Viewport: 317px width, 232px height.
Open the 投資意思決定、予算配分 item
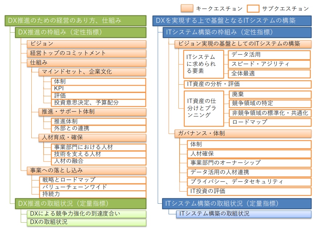click(x=99, y=102)
